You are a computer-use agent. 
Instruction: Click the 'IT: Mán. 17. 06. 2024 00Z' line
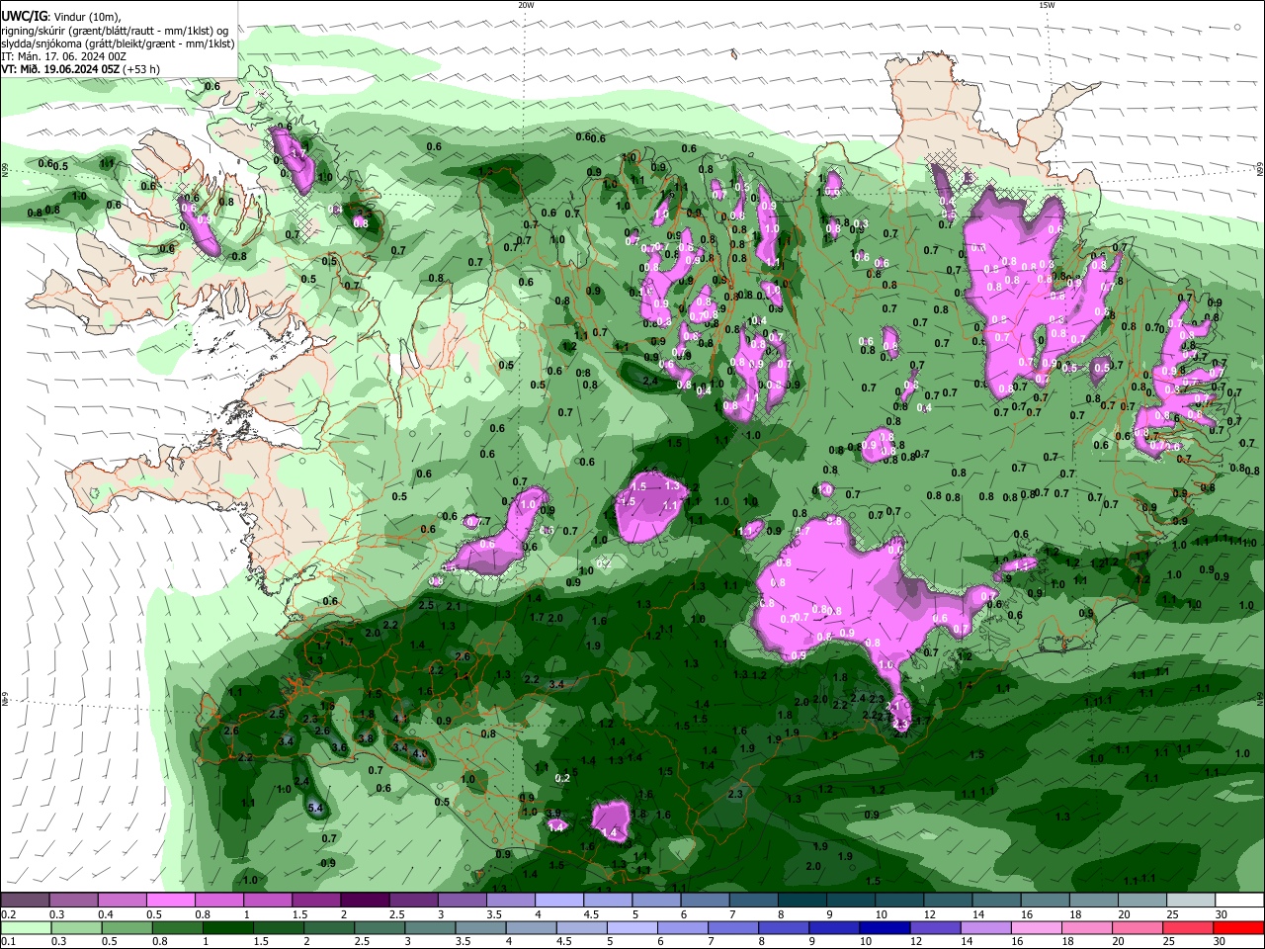63,56
